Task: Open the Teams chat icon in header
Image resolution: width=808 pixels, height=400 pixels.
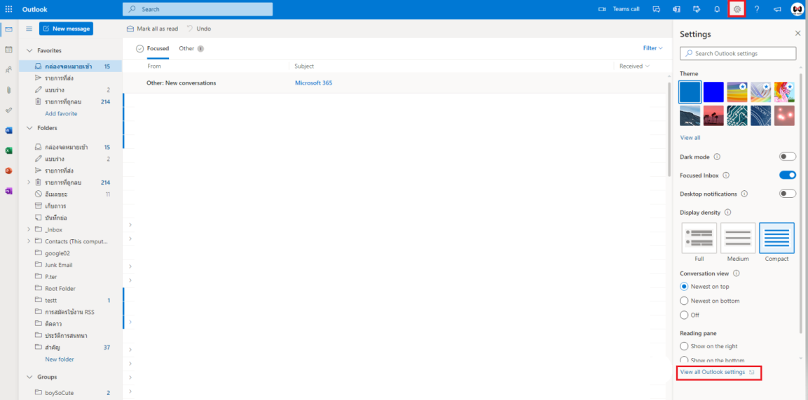Action: click(x=657, y=9)
